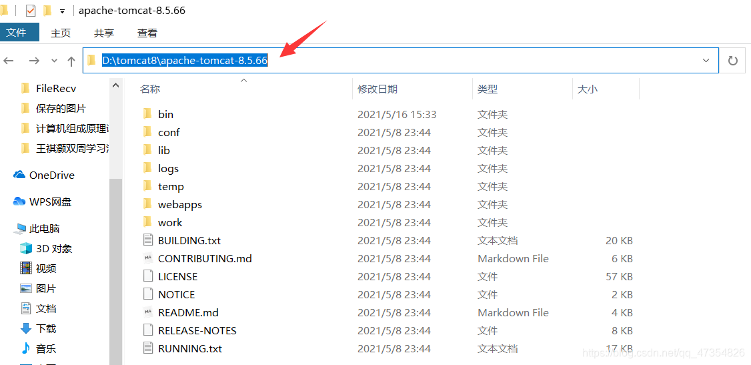This screenshot has height=365, width=751.
Task: Click the new folder icon in title bar
Action: tap(47, 11)
